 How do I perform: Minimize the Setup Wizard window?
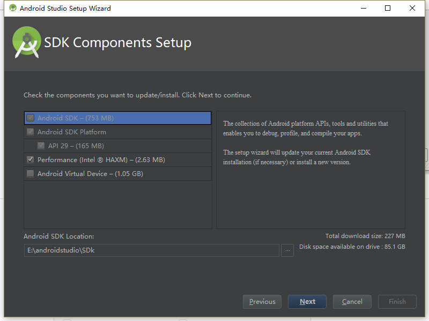[364, 8]
